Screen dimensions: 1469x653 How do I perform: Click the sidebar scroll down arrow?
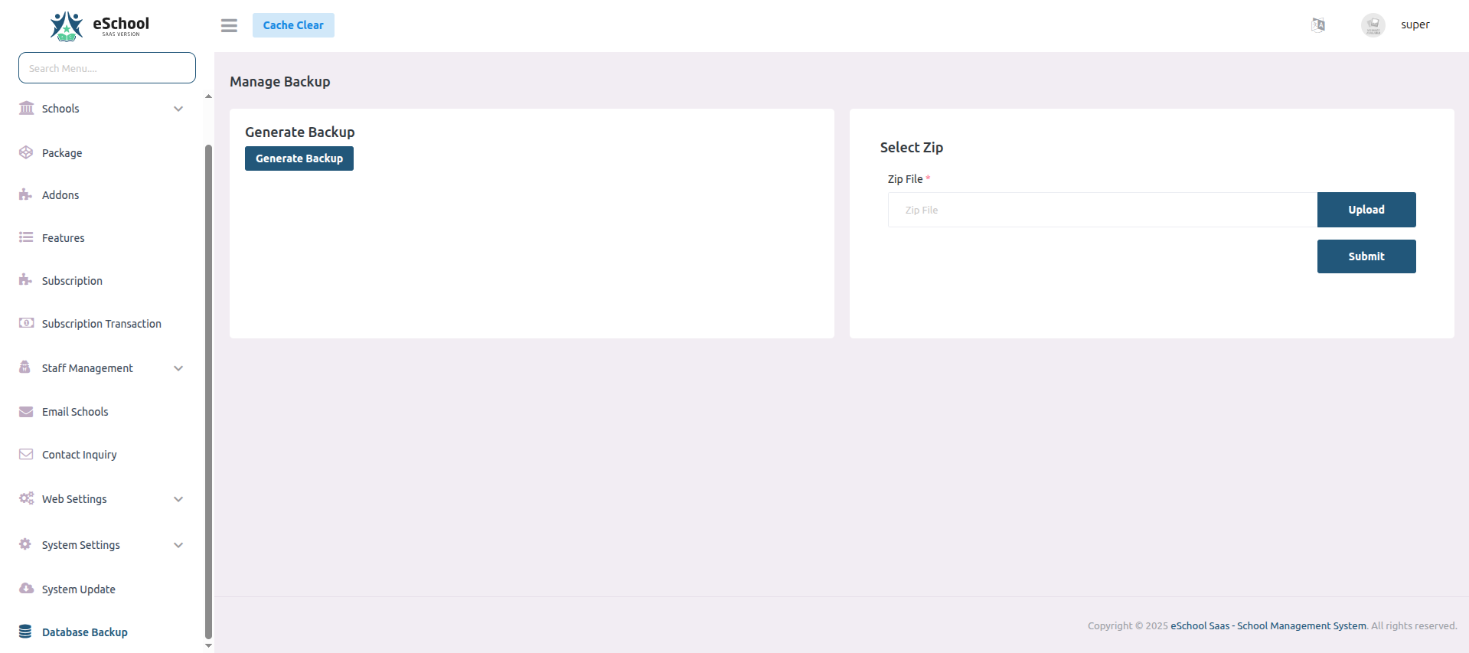click(x=208, y=646)
